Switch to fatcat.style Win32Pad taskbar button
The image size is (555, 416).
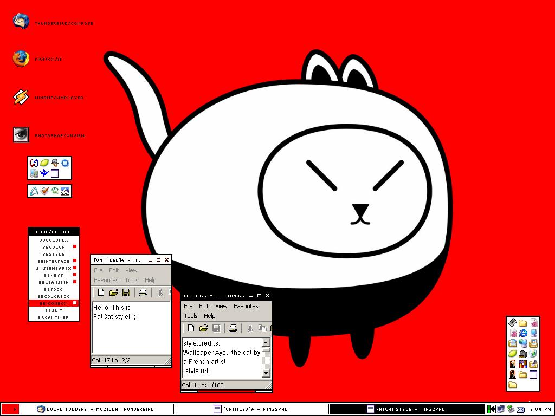406,409
